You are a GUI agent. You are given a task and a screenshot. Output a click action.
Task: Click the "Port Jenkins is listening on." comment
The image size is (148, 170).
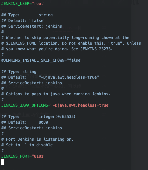[40, 139]
